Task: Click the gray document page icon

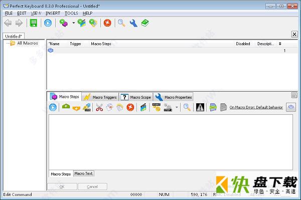Action: pyautogui.click(x=223, y=107)
